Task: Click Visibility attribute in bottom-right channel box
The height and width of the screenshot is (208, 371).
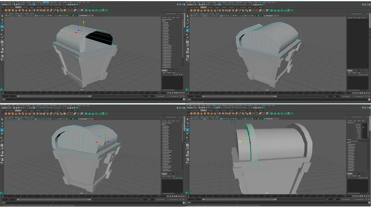Action: coord(359,138)
